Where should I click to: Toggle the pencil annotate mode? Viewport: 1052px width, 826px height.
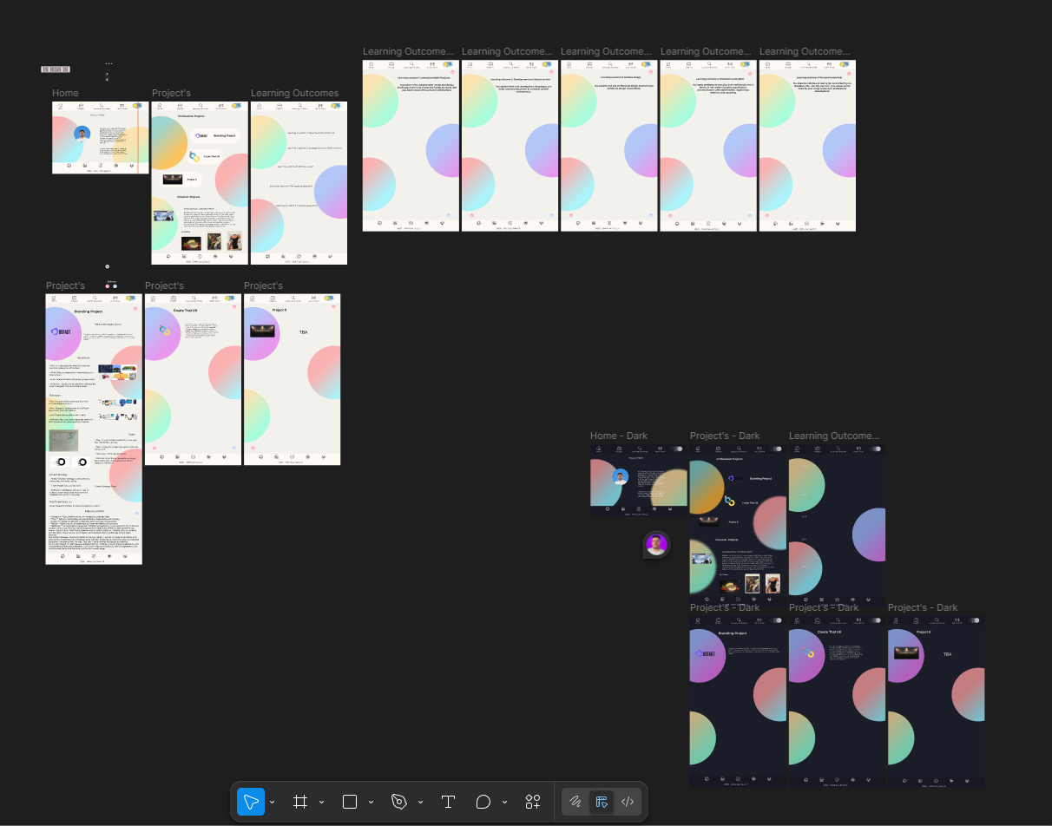[575, 802]
